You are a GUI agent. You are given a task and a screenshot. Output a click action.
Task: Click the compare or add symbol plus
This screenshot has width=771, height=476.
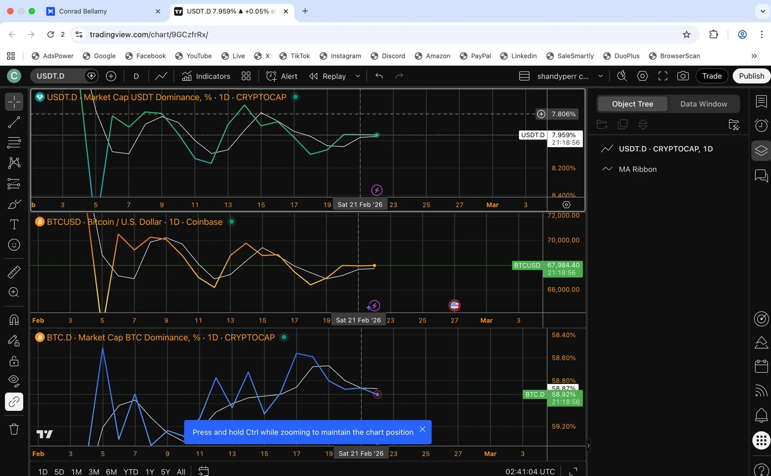click(111, 76)
